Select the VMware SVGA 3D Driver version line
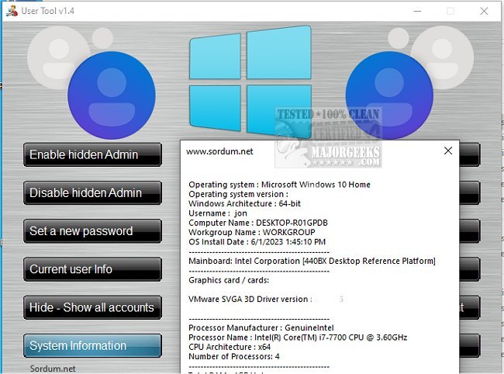504x374 pixels. 266,299
